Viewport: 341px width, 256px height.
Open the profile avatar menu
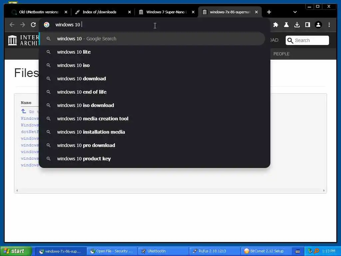318,25
